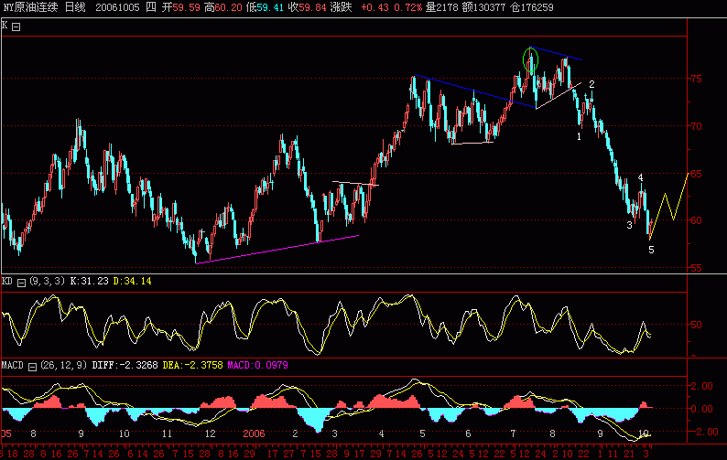Collapse the K candlestick panel box
The width and height of the screenshot is (727, 460).
point(16,27)
